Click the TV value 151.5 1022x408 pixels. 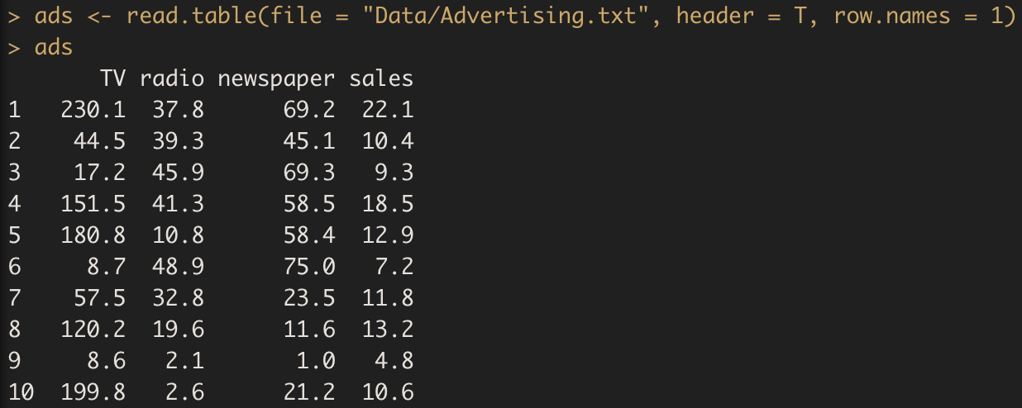point(93,205)
